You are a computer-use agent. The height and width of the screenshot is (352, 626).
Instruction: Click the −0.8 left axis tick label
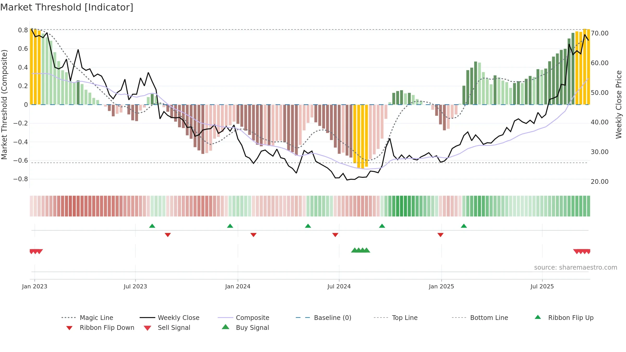(x=20, y=179)
